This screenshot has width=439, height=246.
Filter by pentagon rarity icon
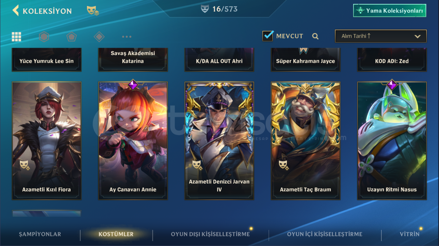pos(72,36)
